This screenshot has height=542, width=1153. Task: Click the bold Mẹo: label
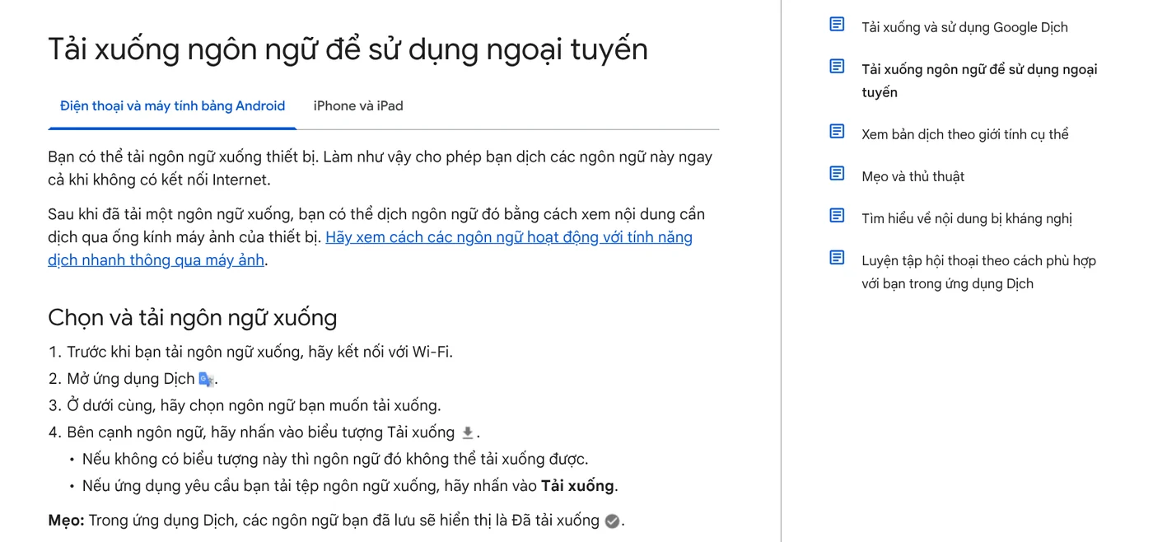66,521
